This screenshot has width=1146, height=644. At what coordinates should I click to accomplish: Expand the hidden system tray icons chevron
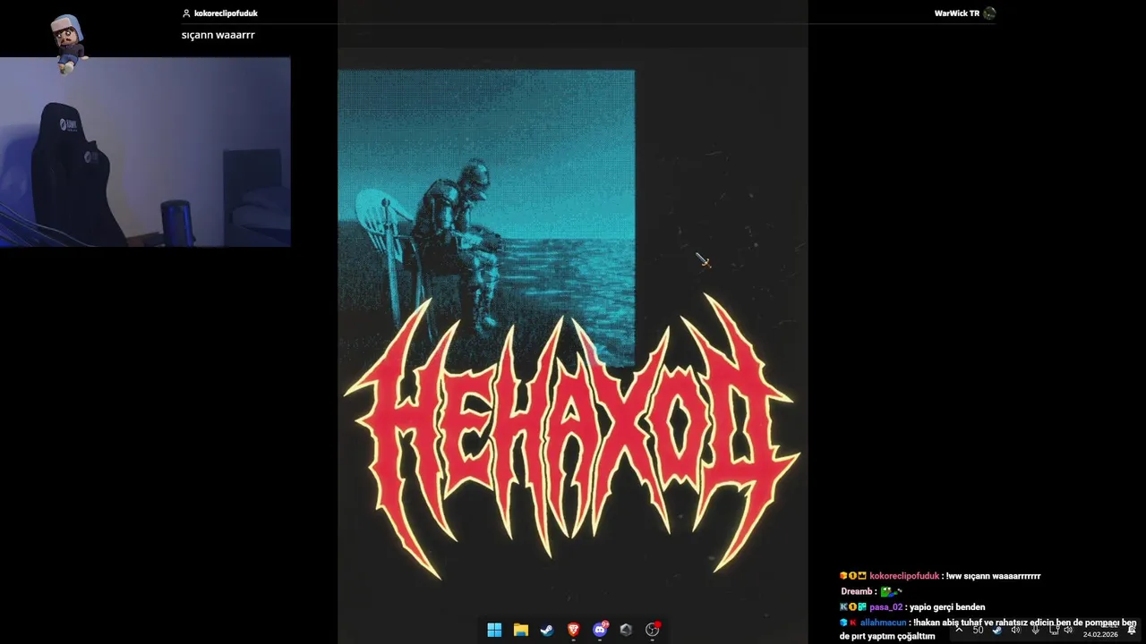[x=959, y=630]
